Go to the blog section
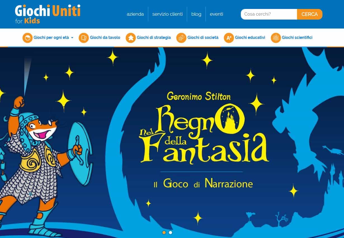The width and height of the screenshot is (344, 238). [196, 14]
